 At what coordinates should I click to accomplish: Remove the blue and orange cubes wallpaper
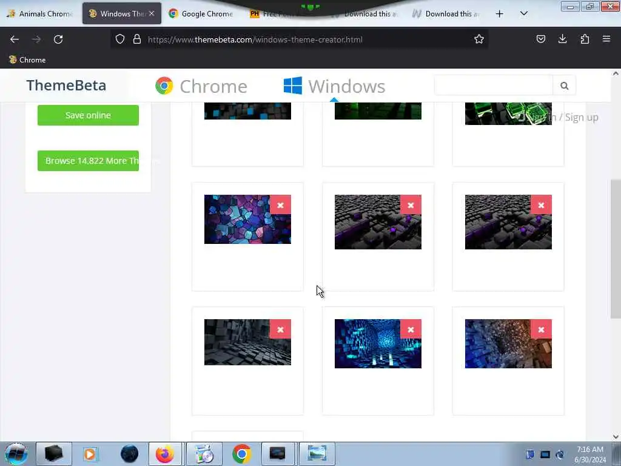point(541,329)
